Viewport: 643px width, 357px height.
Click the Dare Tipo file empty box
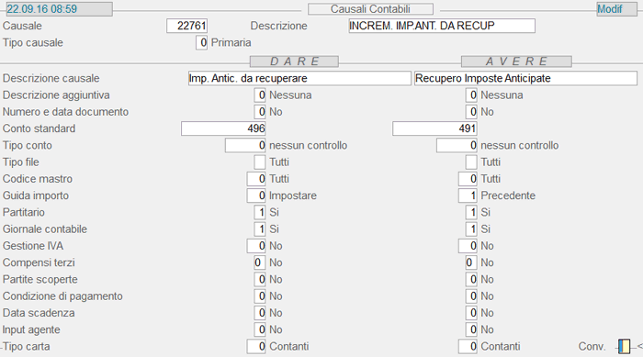click(x=260, y=162)
